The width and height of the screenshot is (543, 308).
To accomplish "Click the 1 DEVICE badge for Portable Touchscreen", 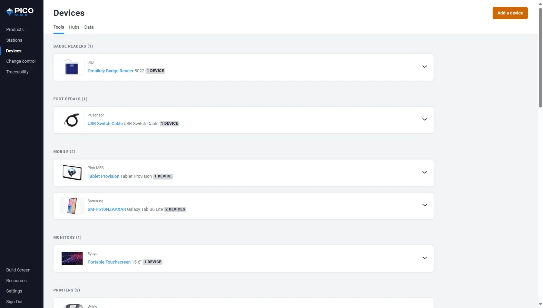I will tap(153, 262).
